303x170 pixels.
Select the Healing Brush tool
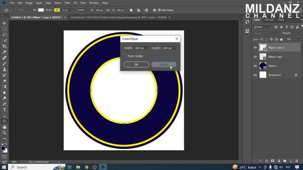(4, 58)
